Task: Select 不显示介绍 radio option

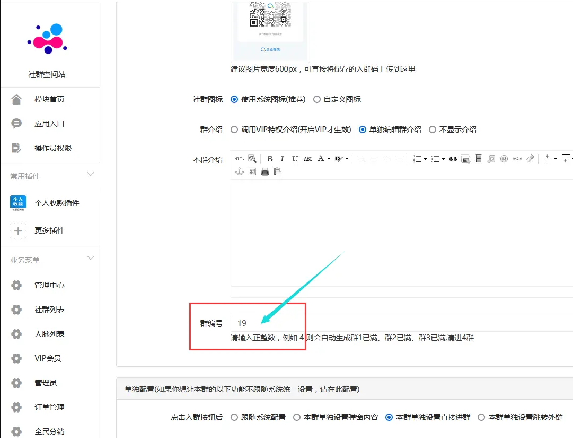Action: click(433, 130)
